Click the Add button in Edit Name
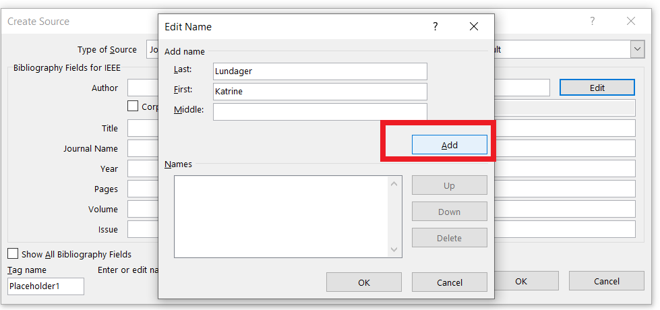 pyautogui.click(x=449, y=145)
